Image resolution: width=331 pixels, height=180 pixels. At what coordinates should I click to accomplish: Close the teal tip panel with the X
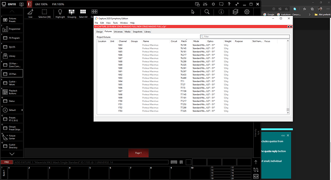pos(288,135)
